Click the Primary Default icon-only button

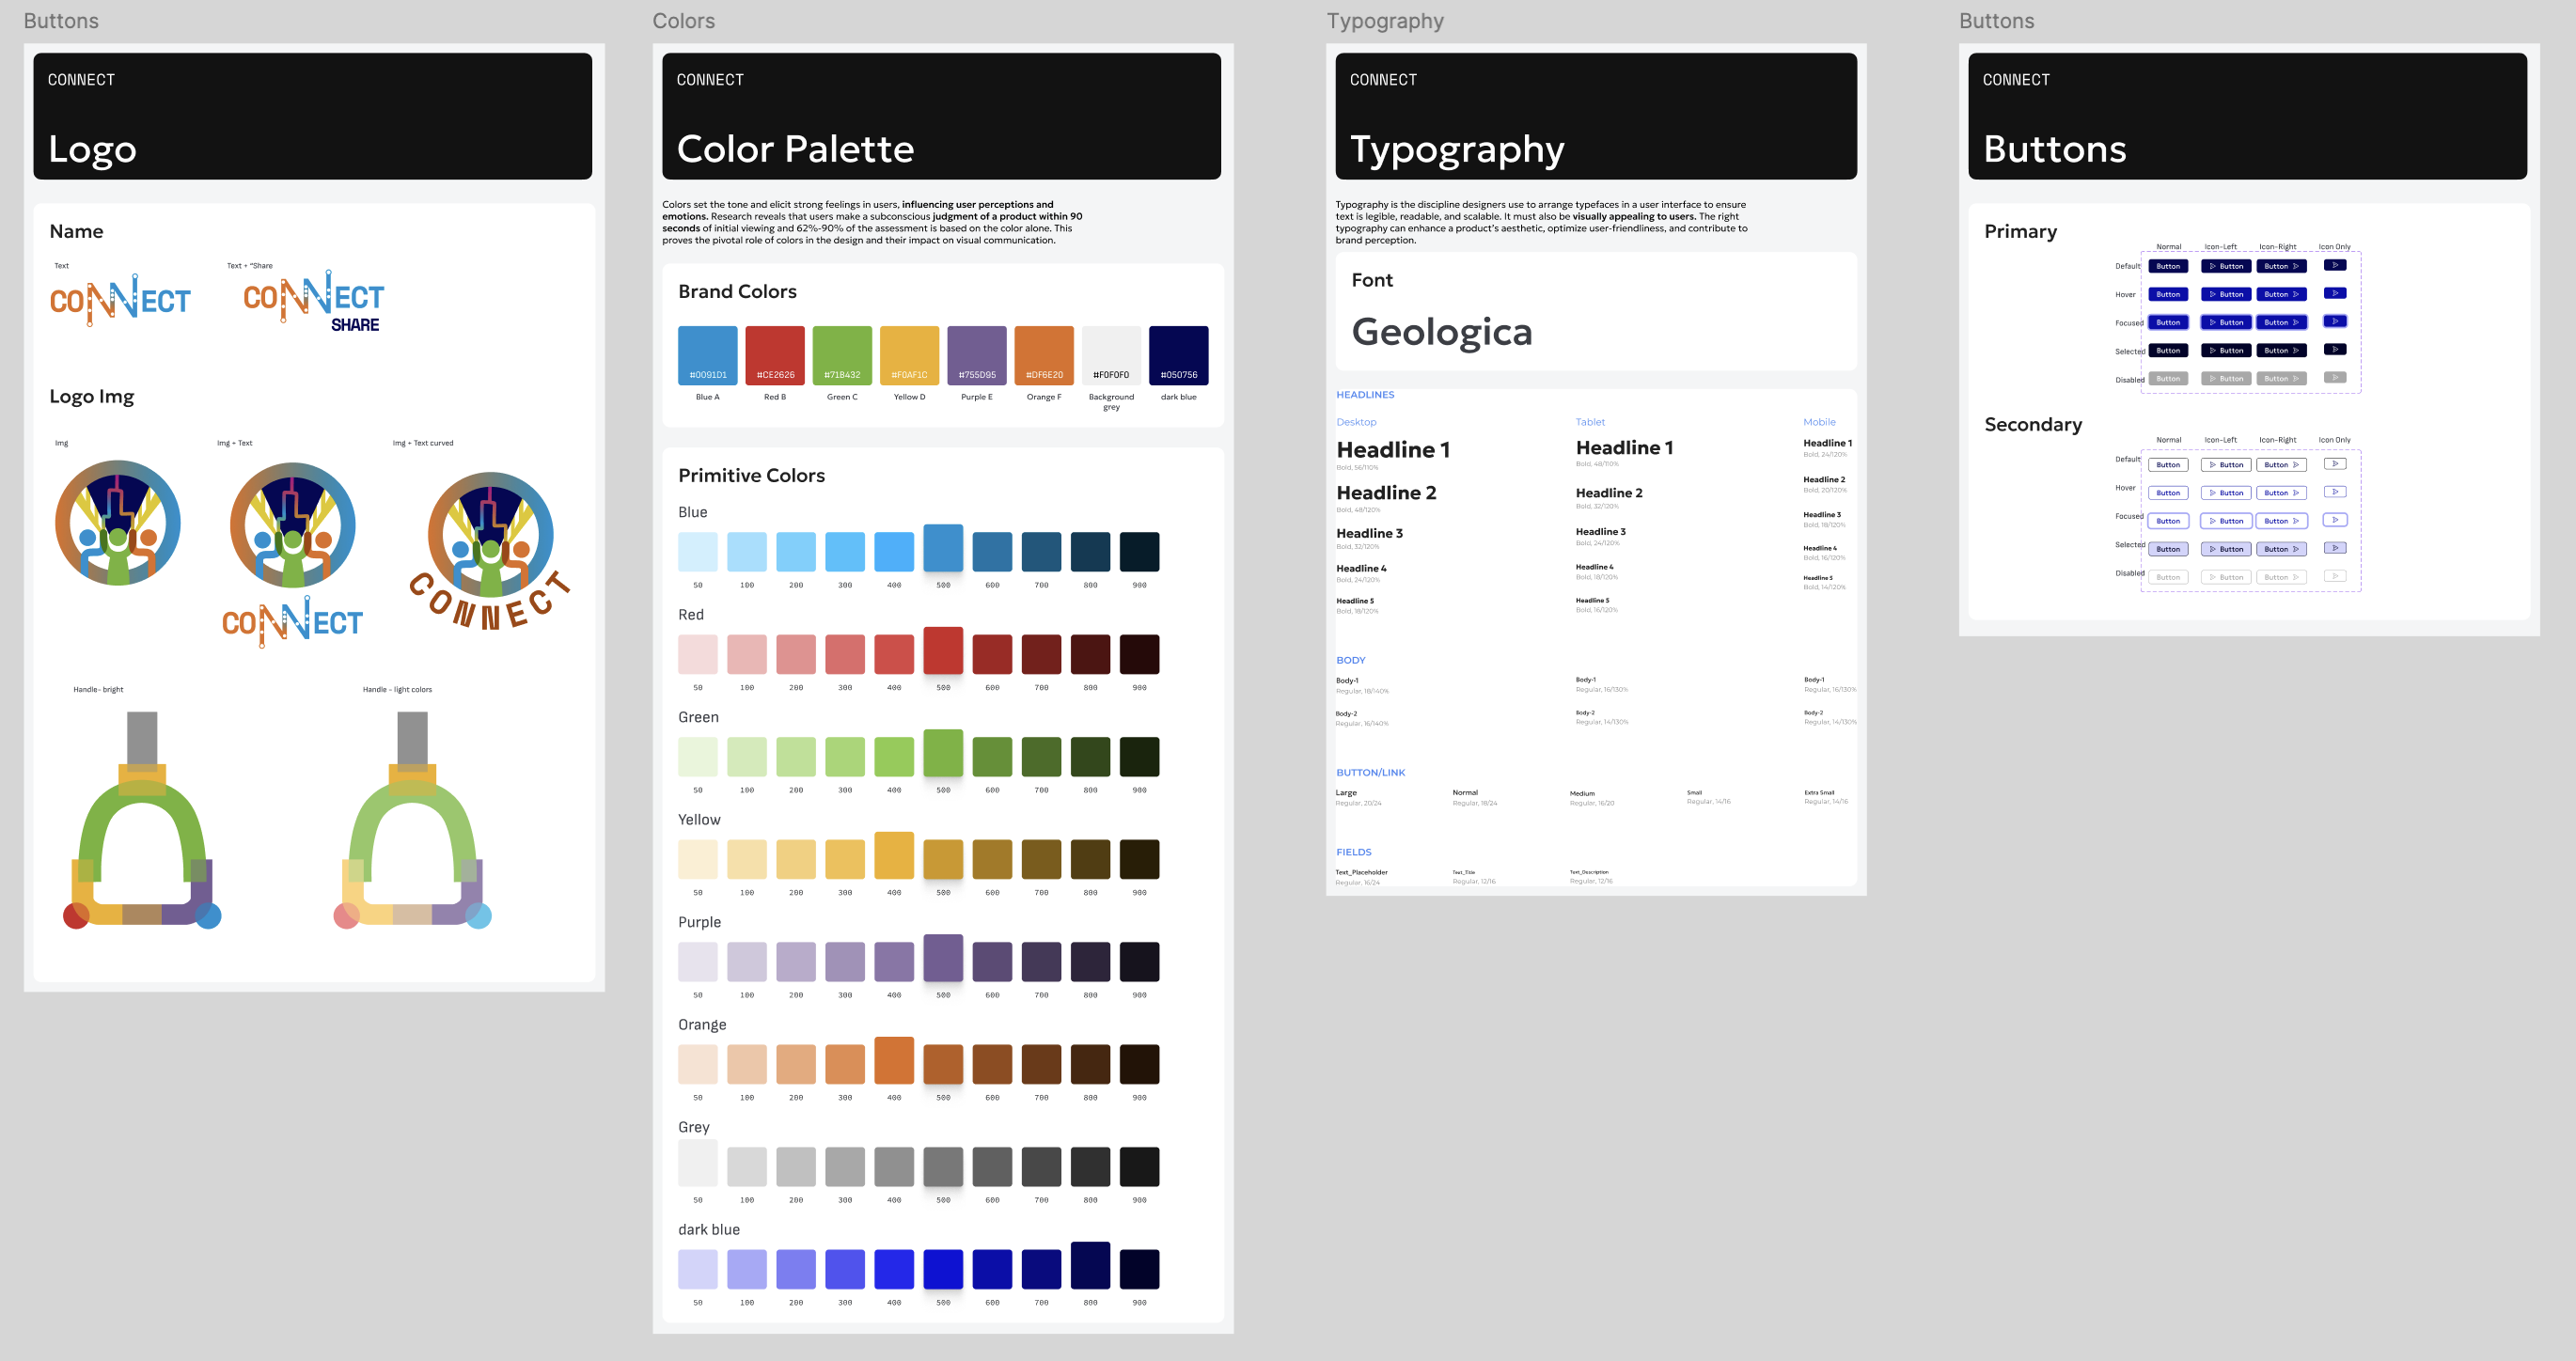(x=2334, y=265)
